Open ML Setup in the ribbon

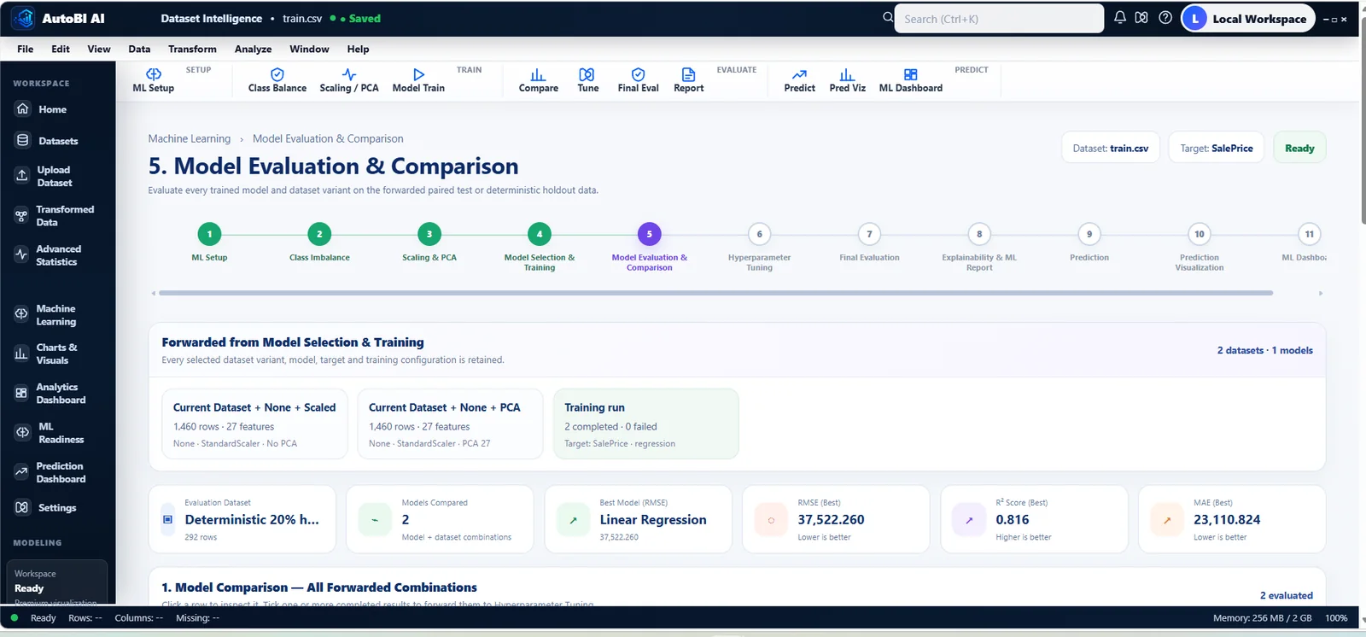tap(154, 80)
